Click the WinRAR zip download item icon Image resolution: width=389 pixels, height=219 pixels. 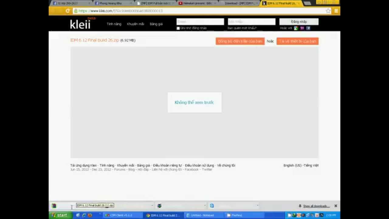pos(54,206)
